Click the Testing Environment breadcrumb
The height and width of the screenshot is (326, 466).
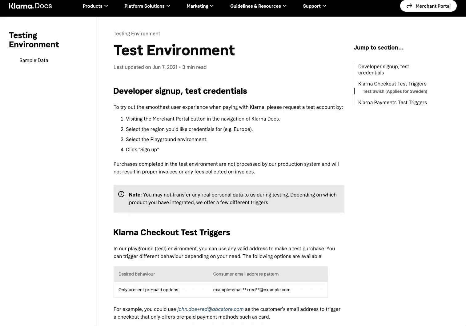click(137, 34)
